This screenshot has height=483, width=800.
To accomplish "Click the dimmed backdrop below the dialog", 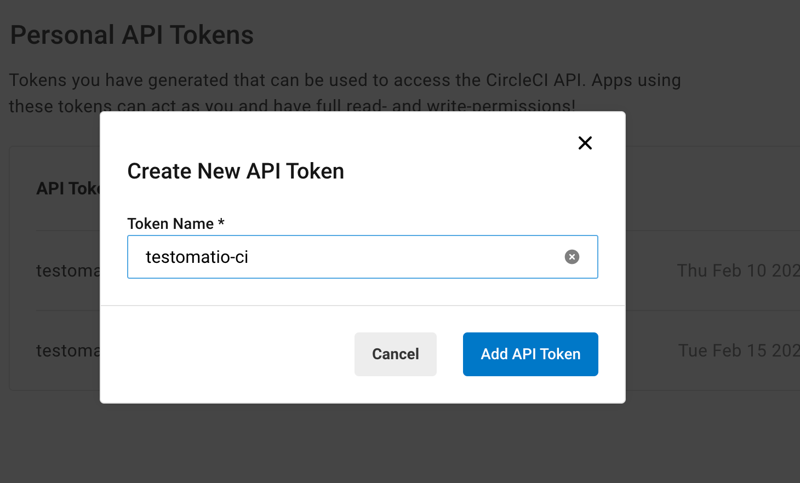I will click(363, 444).
